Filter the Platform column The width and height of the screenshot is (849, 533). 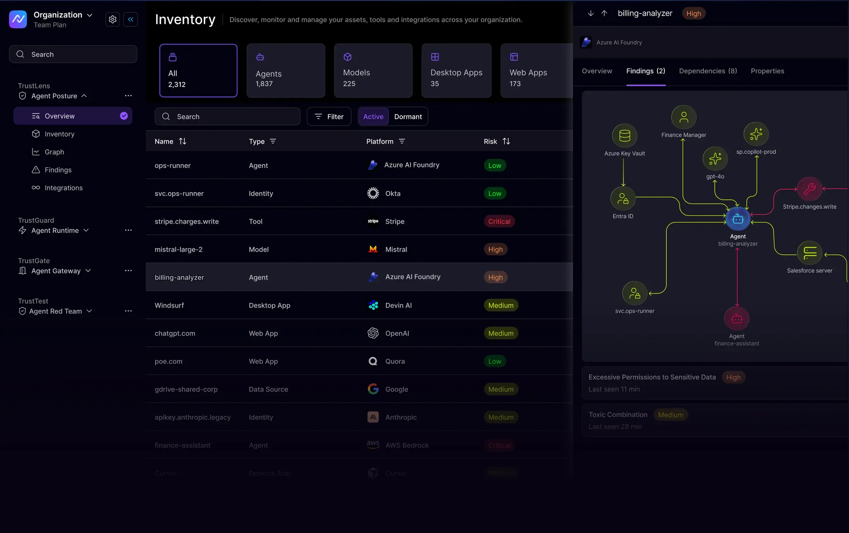point(402,141)
